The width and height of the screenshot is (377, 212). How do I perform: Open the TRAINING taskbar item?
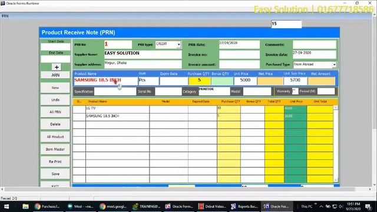(x=147, y=207)
